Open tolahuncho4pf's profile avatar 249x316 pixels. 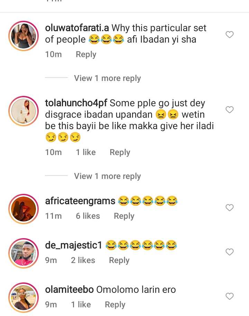(x=23, y=111)
